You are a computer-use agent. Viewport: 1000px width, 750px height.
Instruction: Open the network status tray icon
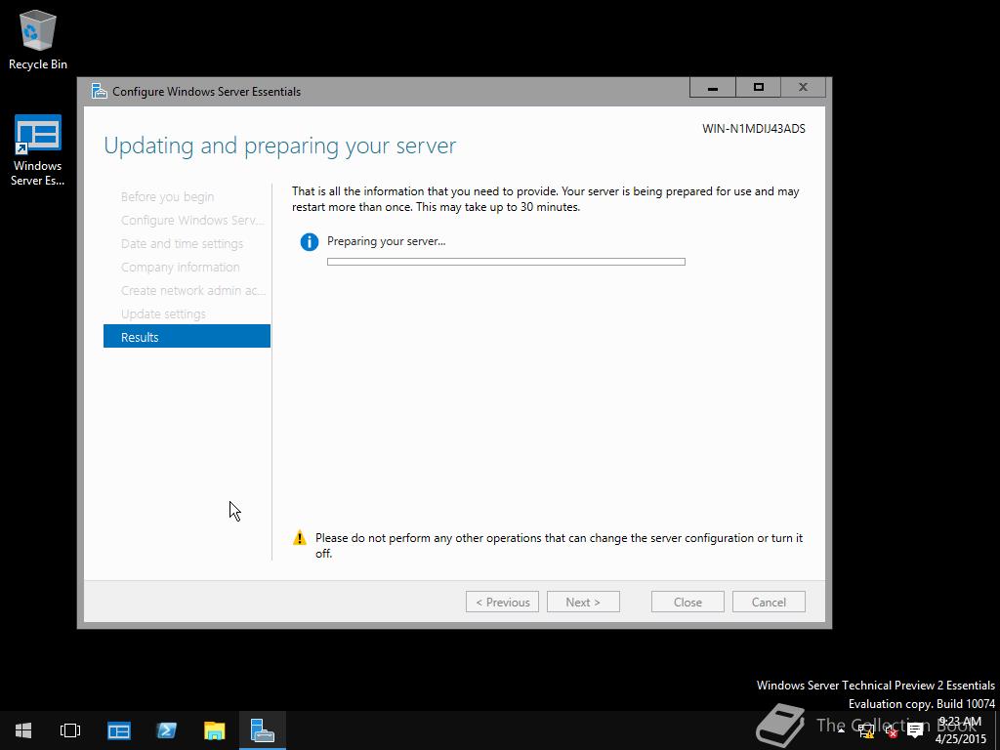pyautogui.click(x=866, y=730)
